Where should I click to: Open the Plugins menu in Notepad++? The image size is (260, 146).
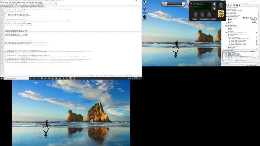(36, 3)
